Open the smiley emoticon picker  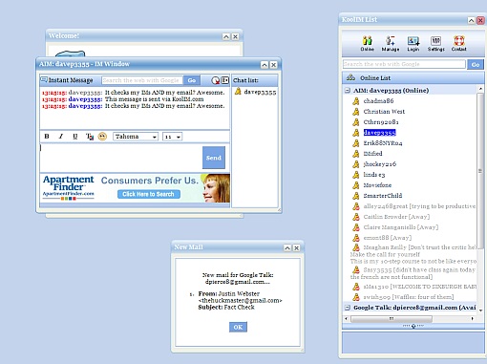pyautogui.click(x=102, y=137)
